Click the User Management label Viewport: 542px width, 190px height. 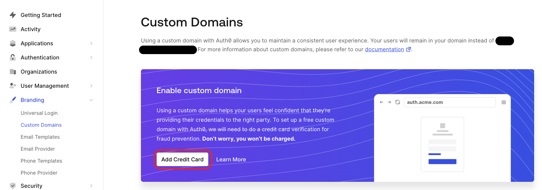[45, 86]
